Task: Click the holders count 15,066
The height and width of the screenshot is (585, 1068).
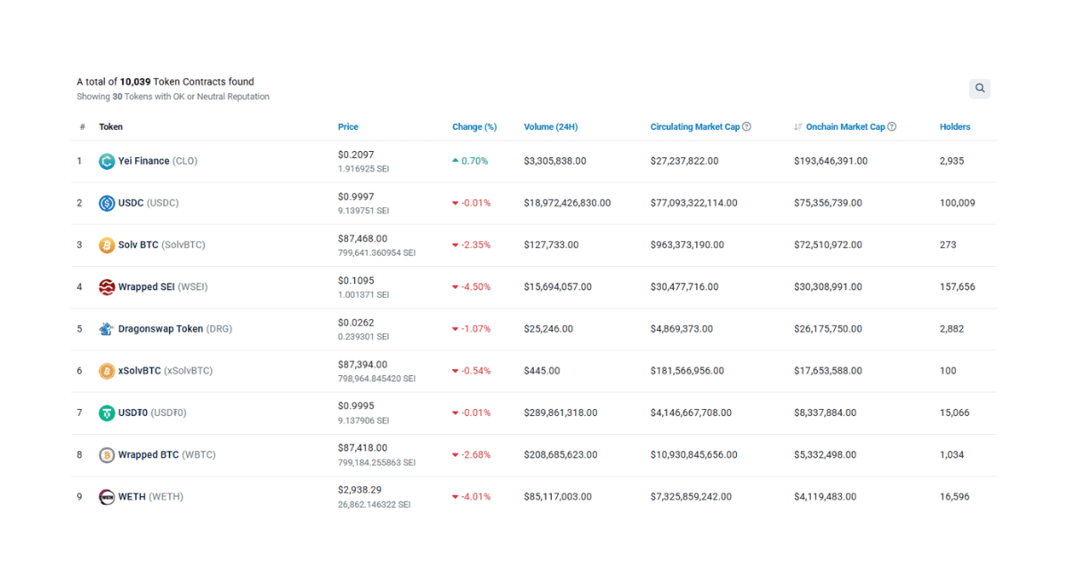Action: pos(955,413)
